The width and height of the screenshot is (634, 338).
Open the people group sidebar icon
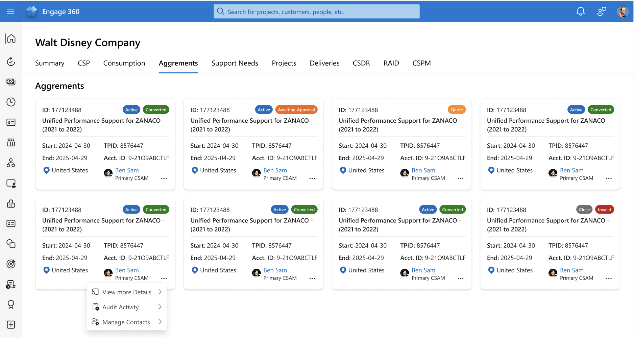pos(11,143)
